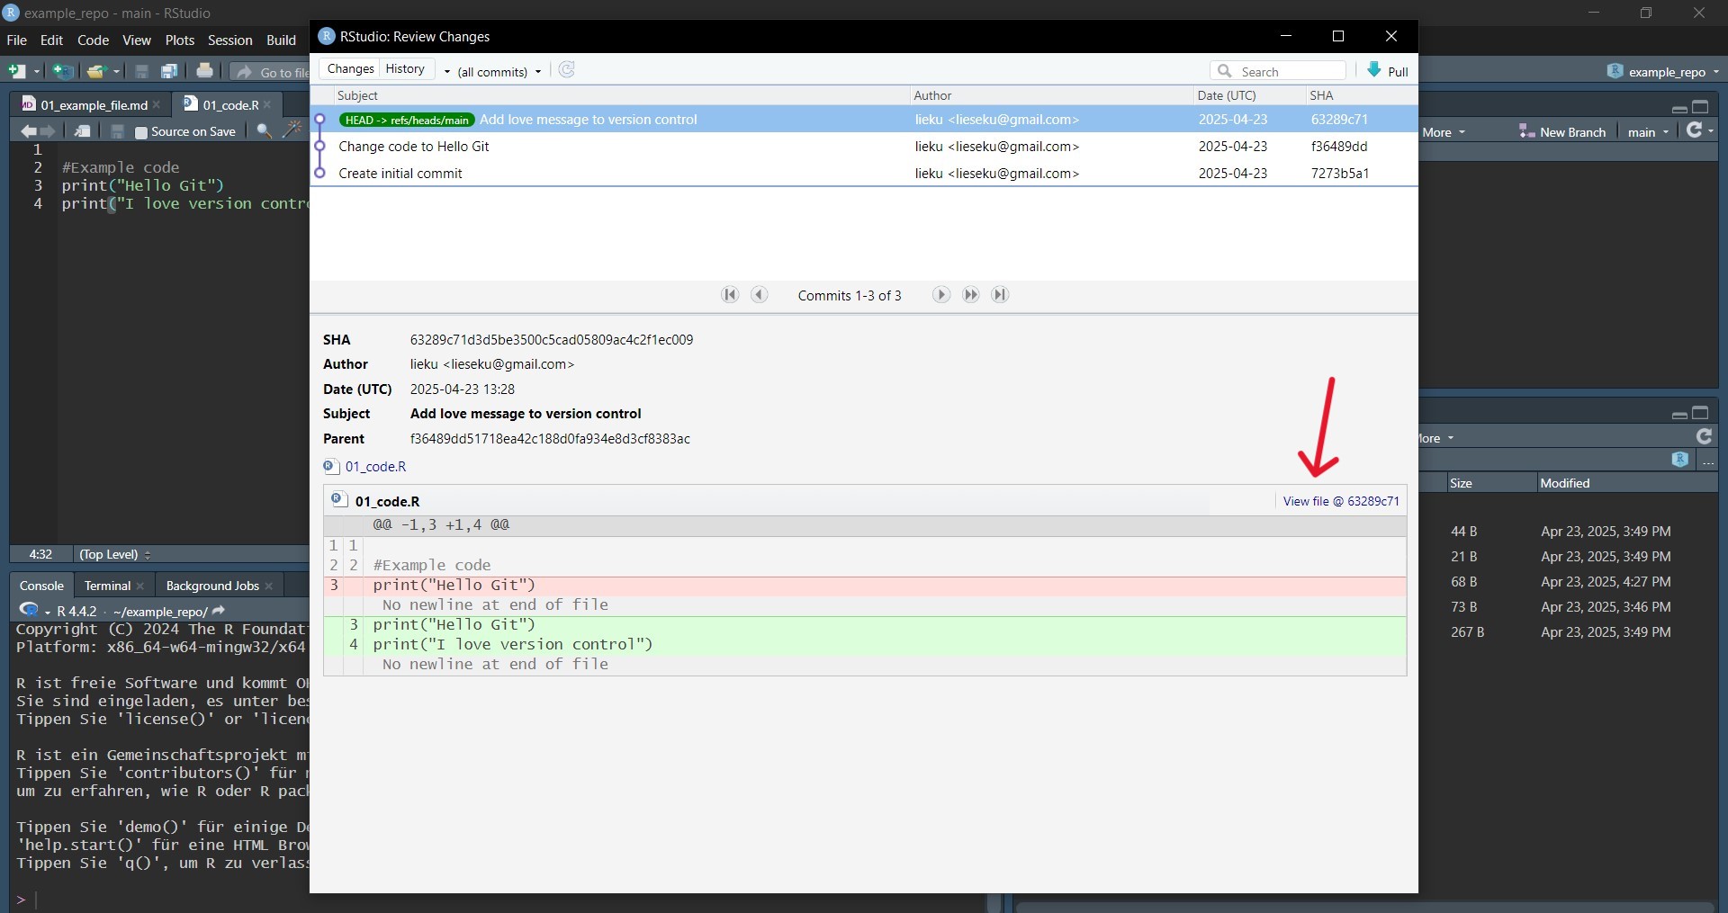Switch to the 01_example_file.md editor tab
The width and height of the screenshot is (1728, 913).
click(x=94, y=105)
